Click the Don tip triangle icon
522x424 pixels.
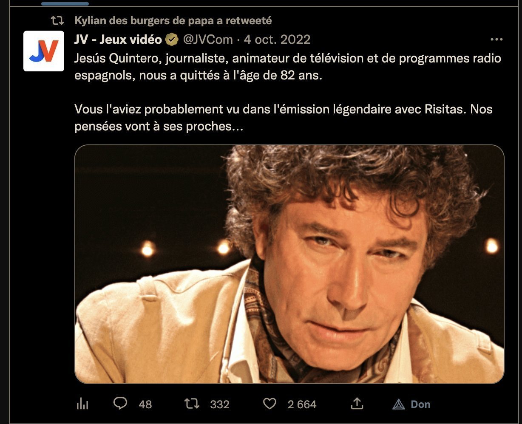click(398, 404)
